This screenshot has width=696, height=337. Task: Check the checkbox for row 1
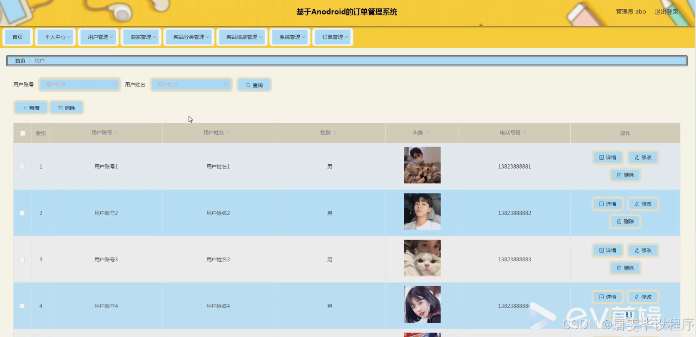22,166
